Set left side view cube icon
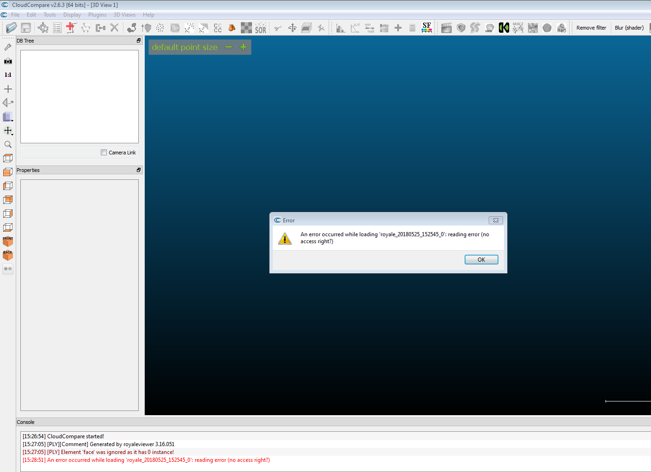Image resolution: width=651 pixels, height=472 pixels. coord(8,186)
